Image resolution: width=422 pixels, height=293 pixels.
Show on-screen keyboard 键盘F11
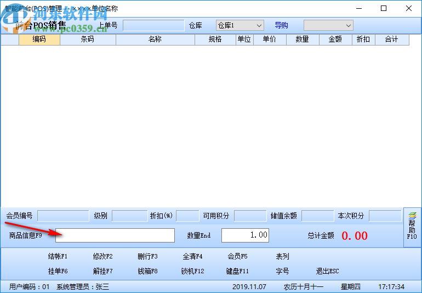[237, 271]
